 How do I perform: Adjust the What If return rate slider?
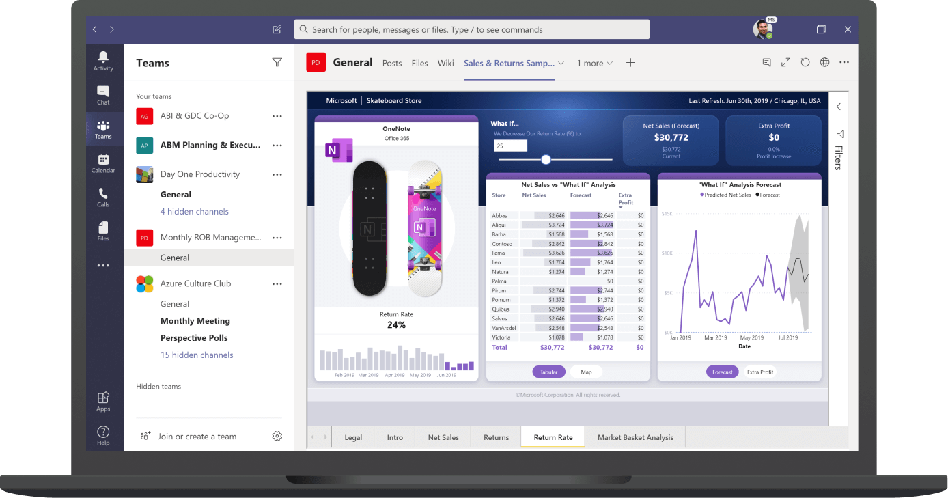point(545,159)
